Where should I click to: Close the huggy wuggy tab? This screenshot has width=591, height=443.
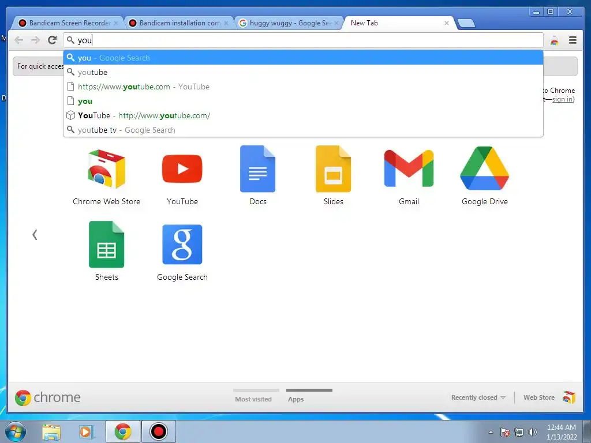pos(336,23)
